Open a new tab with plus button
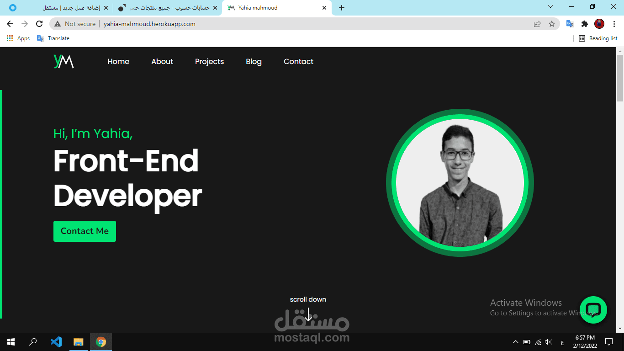Screen dimensions: 624x351 tap(342, 8)
